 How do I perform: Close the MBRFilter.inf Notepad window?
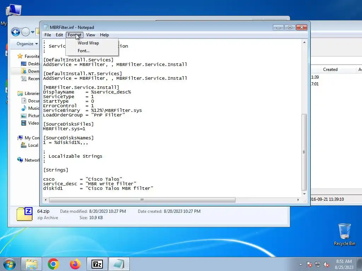click(302, 28)
